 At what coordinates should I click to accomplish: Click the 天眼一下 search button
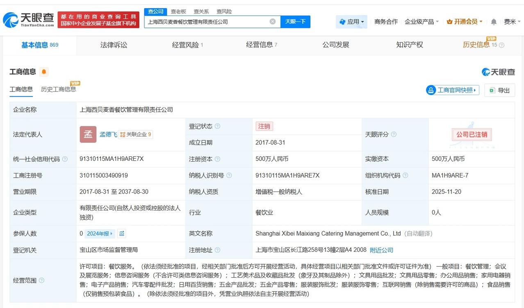pos(295,22)
